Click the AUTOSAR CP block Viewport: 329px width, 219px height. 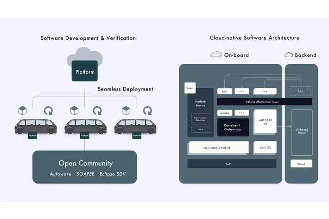[x=265, y=122]
